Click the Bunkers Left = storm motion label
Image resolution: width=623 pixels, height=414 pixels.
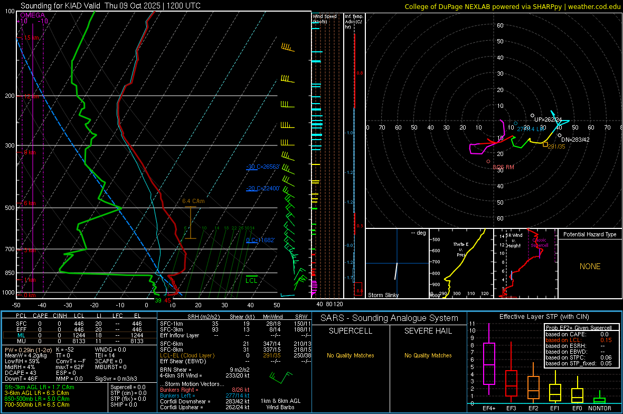[177, 395]
